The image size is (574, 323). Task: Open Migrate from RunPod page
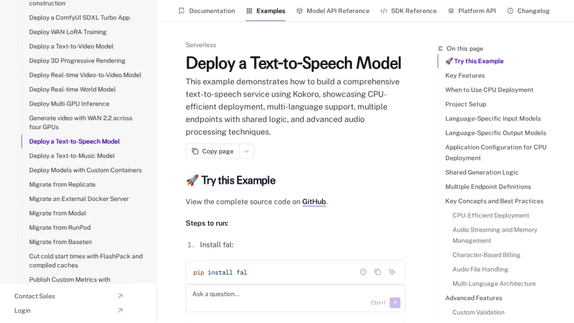[60, 227]
